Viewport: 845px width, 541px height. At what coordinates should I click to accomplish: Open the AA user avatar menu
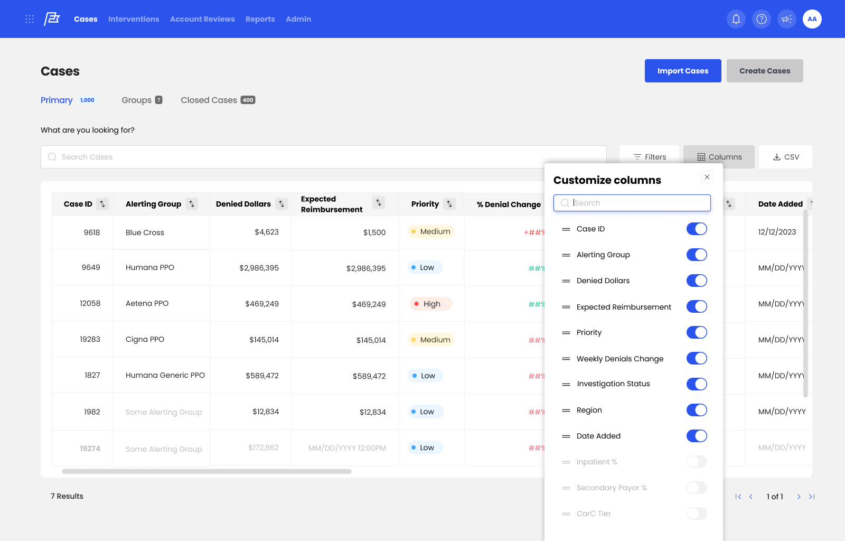click(812, 19)
